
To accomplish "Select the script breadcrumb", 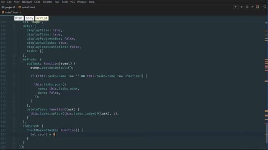I will tap(42, 18).
